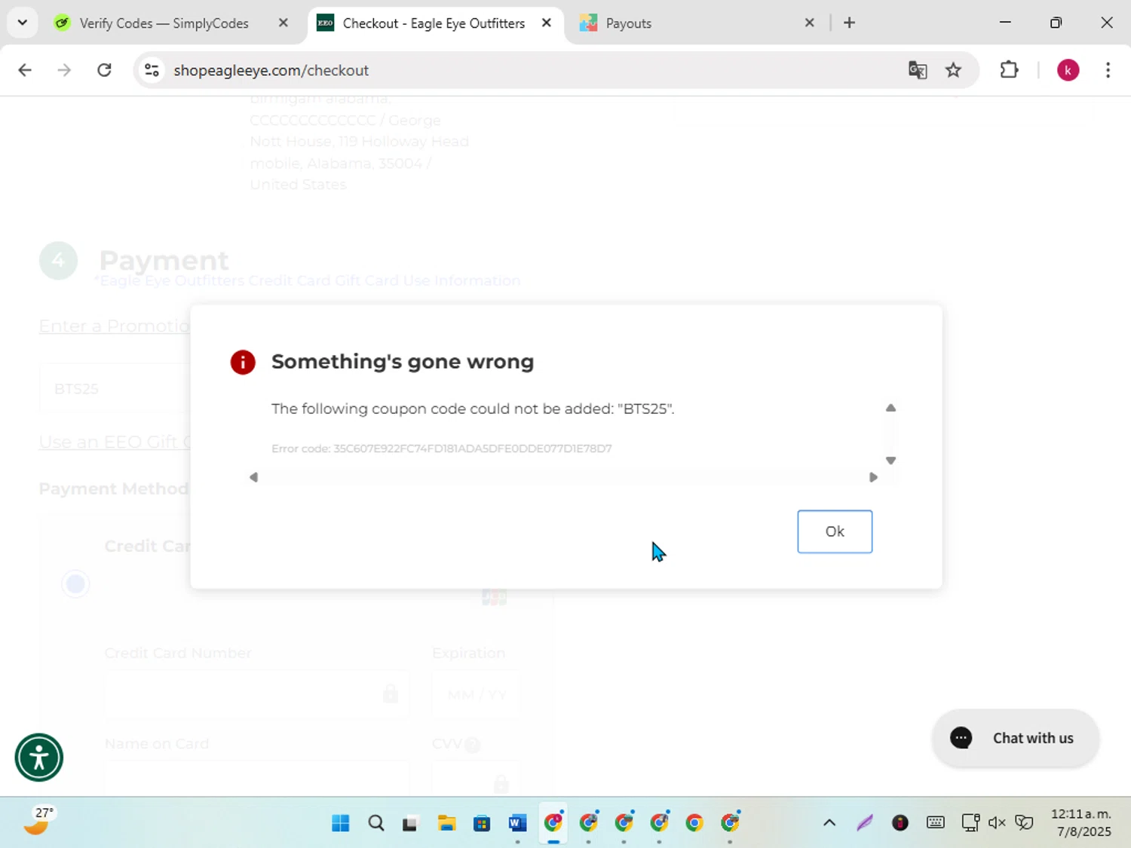The image size is (1131, 848).
Task: Click the Use an EEO Gift Card link
Action: click(115, 442)
